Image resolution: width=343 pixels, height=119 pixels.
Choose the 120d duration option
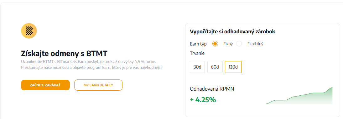point(233,67)
